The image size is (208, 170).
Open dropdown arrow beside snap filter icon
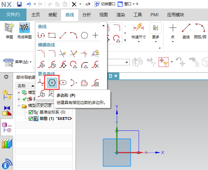pyautogui.click(x=172, y=62)
